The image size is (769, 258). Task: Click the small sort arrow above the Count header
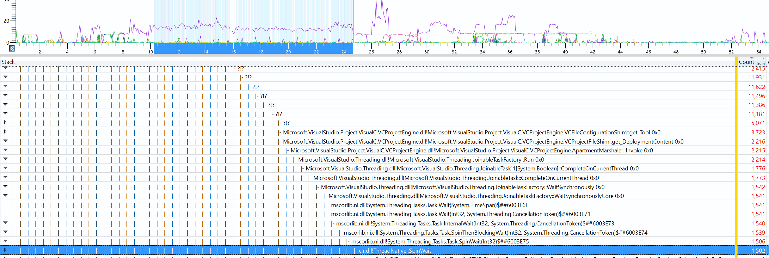(752, 58)
